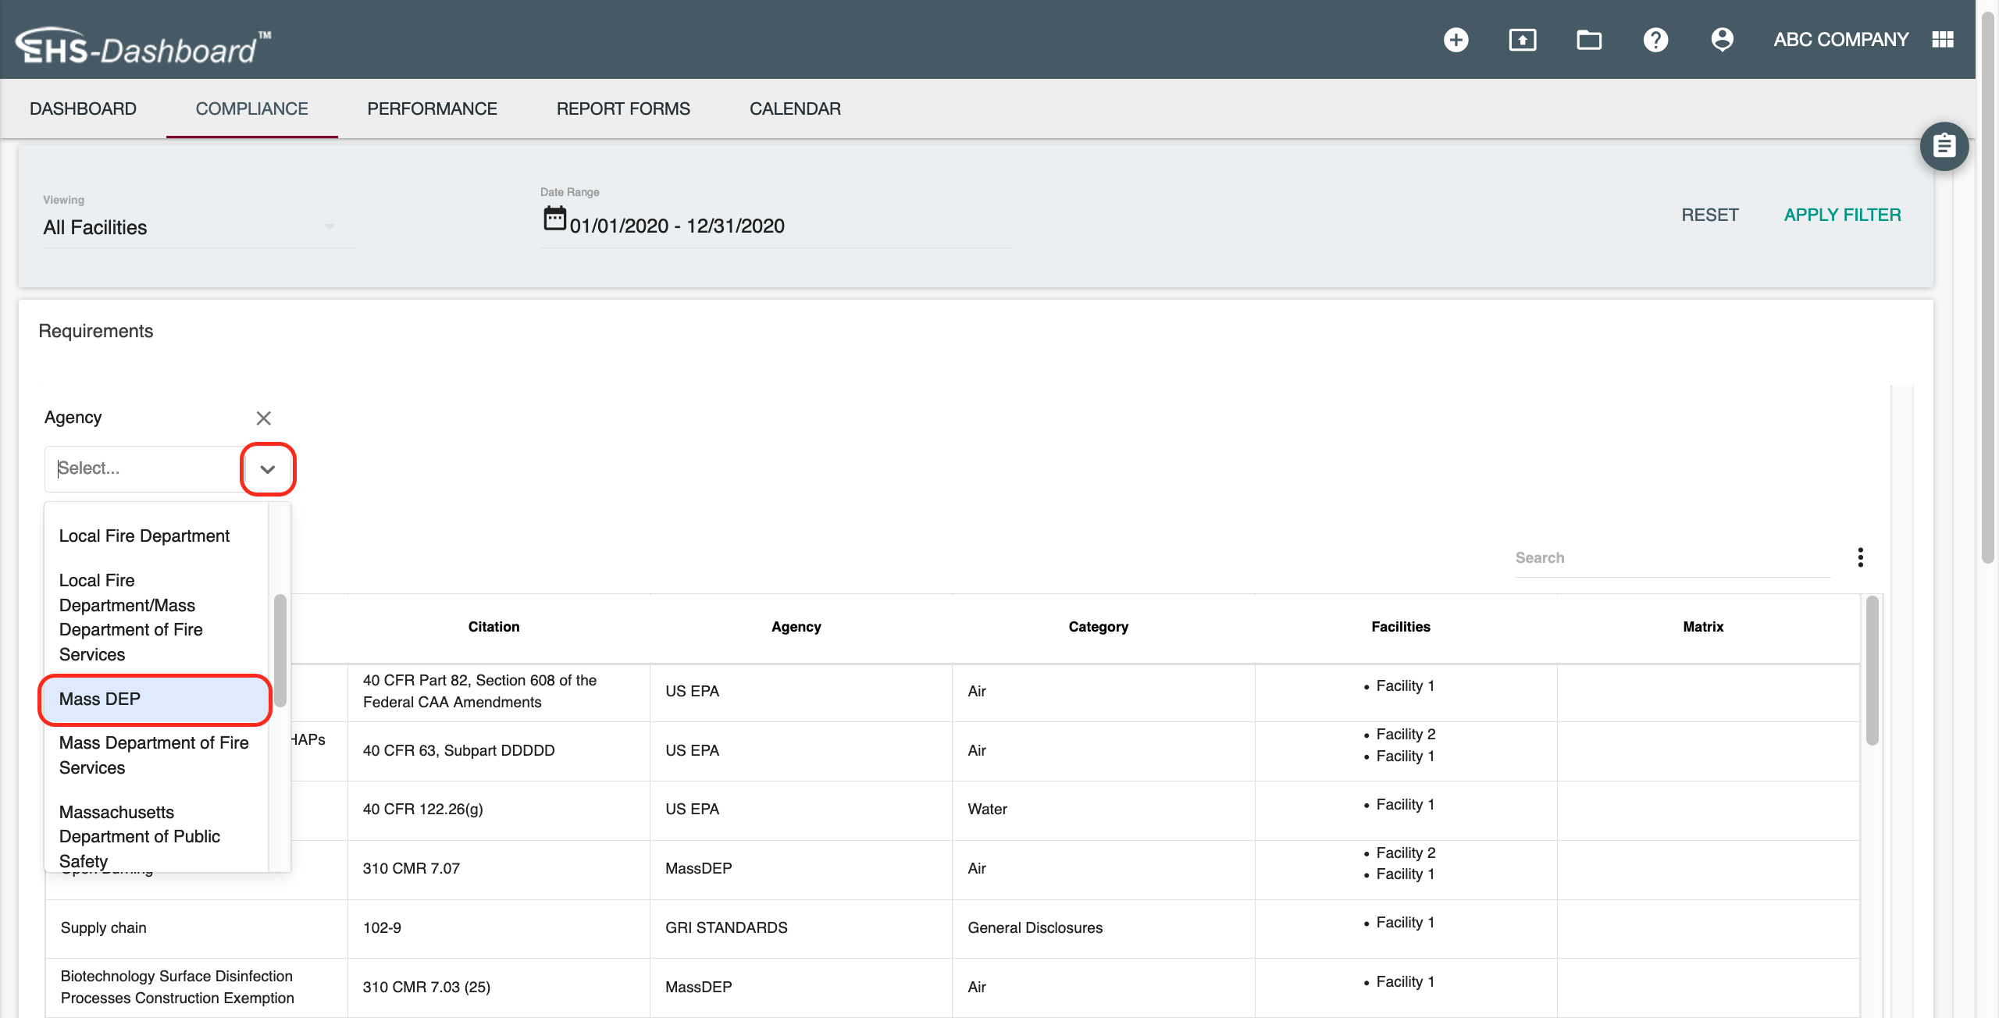
Task: Click the Apply Filter button
Action: pyautogui.click(x=1842, y=215)
